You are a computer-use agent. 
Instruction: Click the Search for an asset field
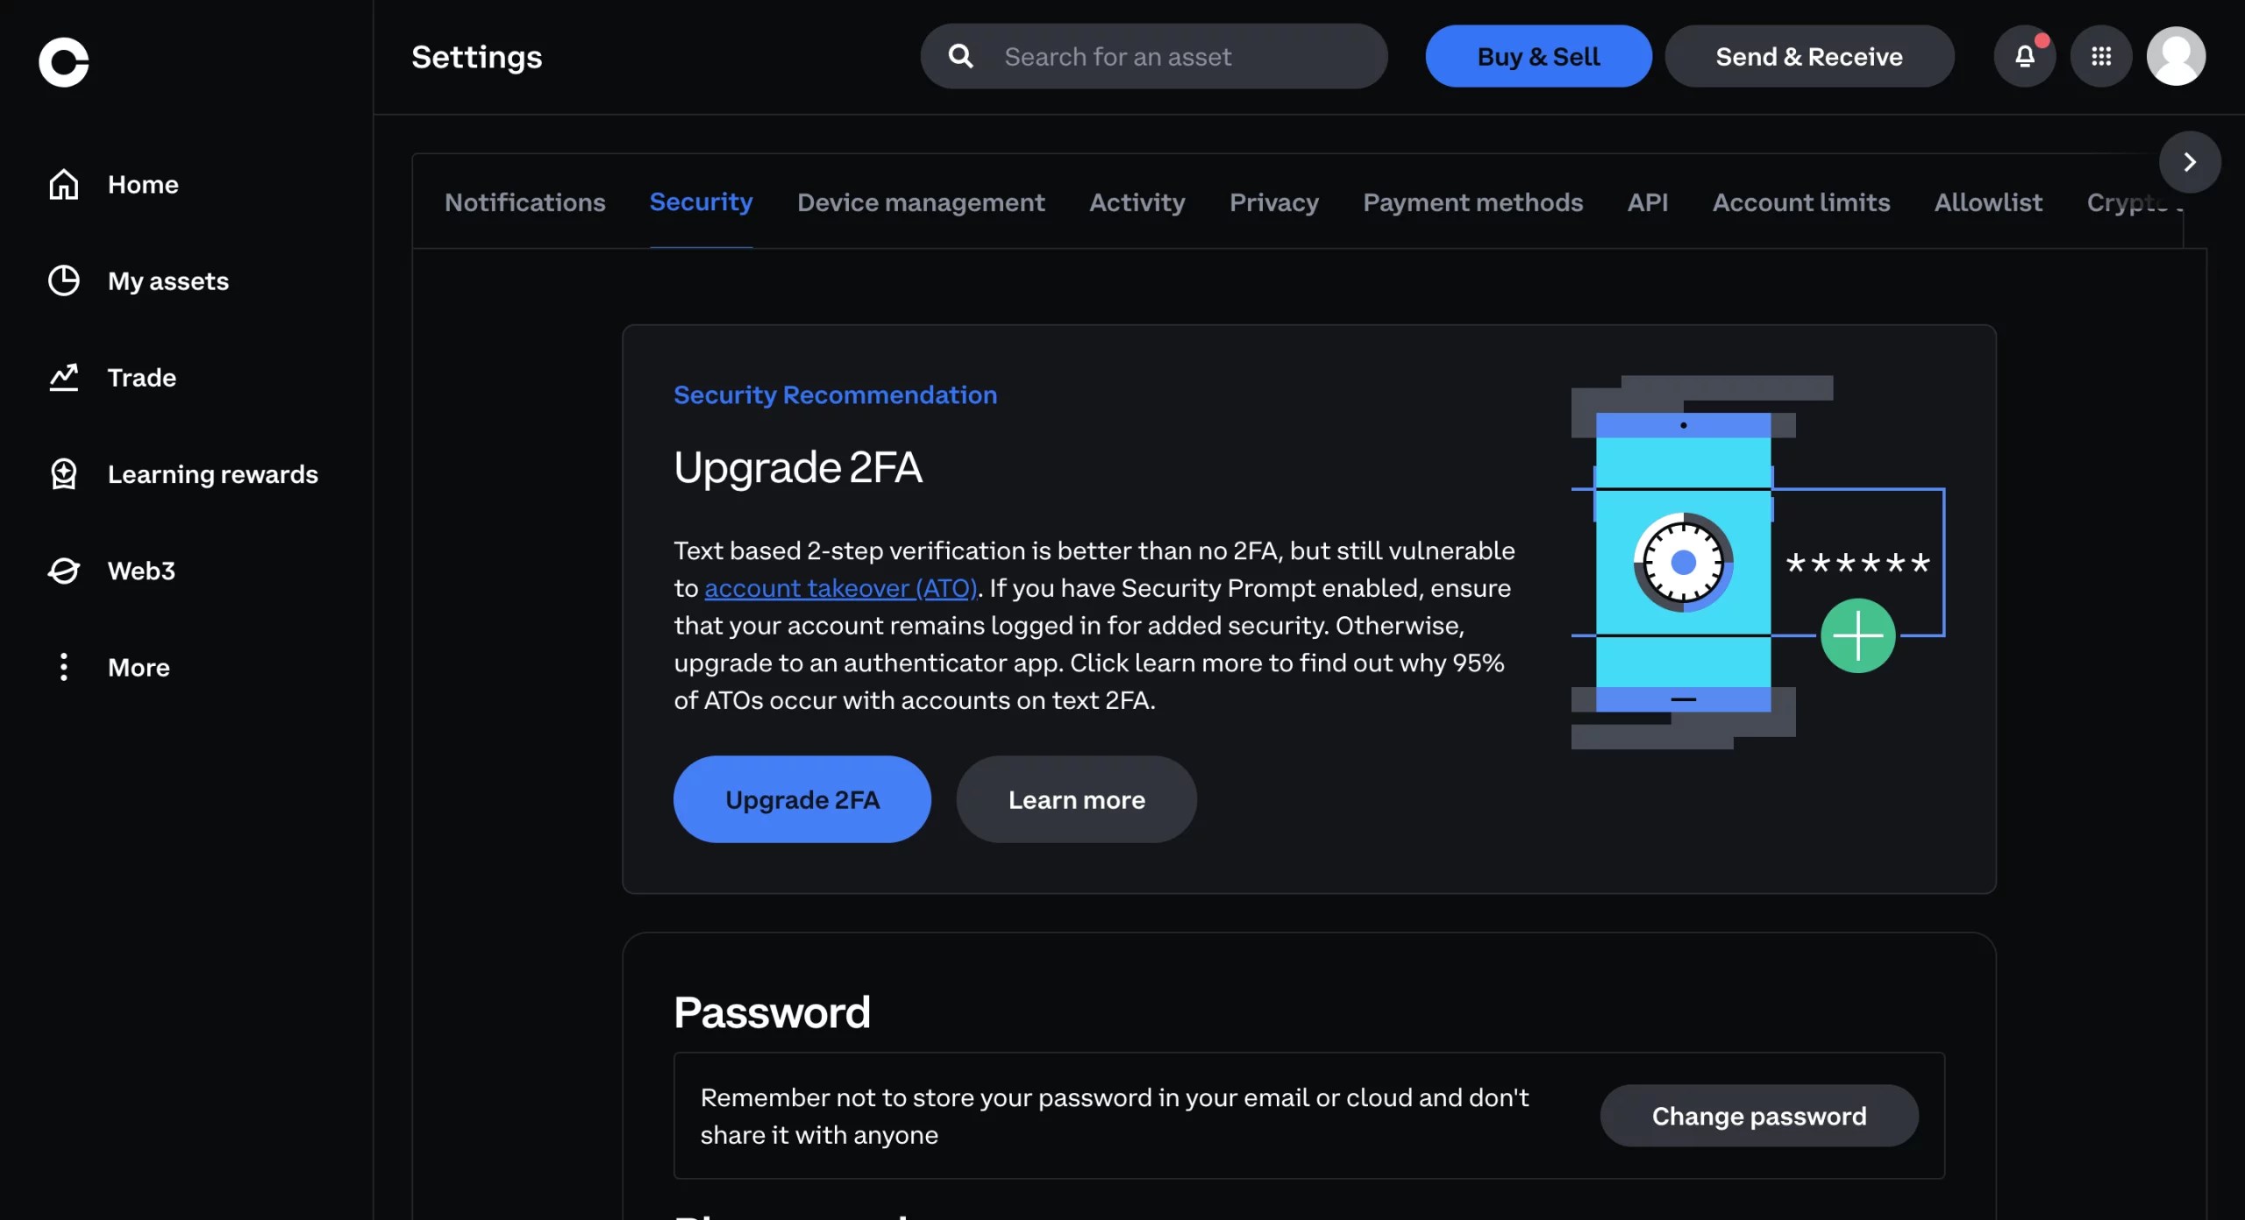tap(1175, 57)
